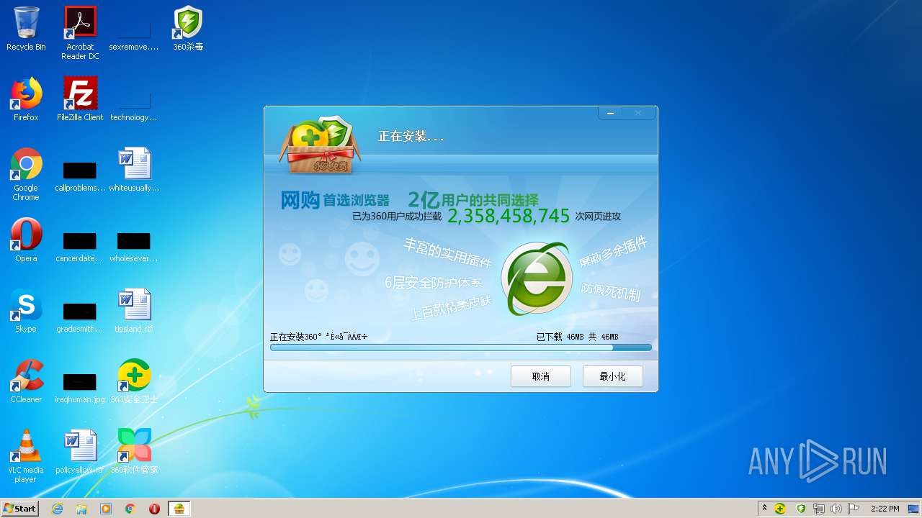Select the 360 installer taskbar button
Image resolution: width=922 pixels, height=518 pixels.
tap(179, 509)
